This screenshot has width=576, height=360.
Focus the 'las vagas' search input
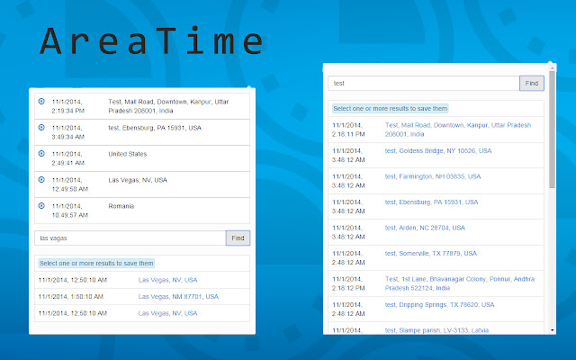click(x=130, y=238)
